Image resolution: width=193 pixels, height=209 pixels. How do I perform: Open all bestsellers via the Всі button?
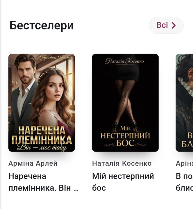(166, 25)
